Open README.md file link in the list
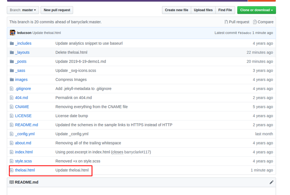The height and width of the screenshot is (195, 290). 26,125
